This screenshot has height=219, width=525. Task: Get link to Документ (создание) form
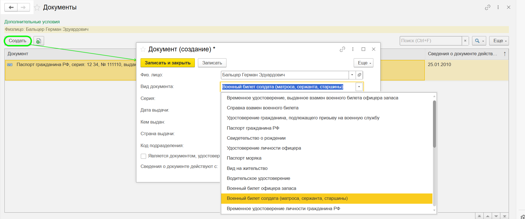(342, 49)
